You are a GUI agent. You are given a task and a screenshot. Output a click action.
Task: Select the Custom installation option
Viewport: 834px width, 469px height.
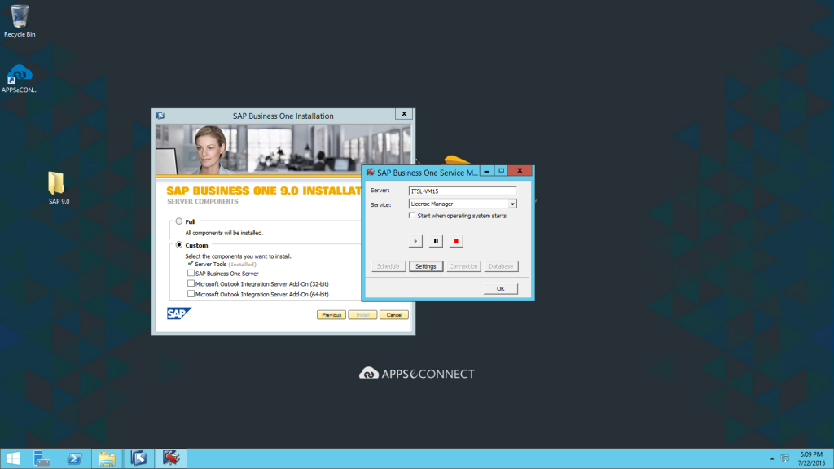(178, 245)
